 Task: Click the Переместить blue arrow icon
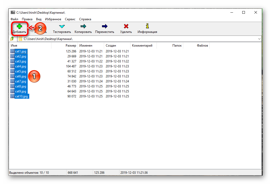105,26
